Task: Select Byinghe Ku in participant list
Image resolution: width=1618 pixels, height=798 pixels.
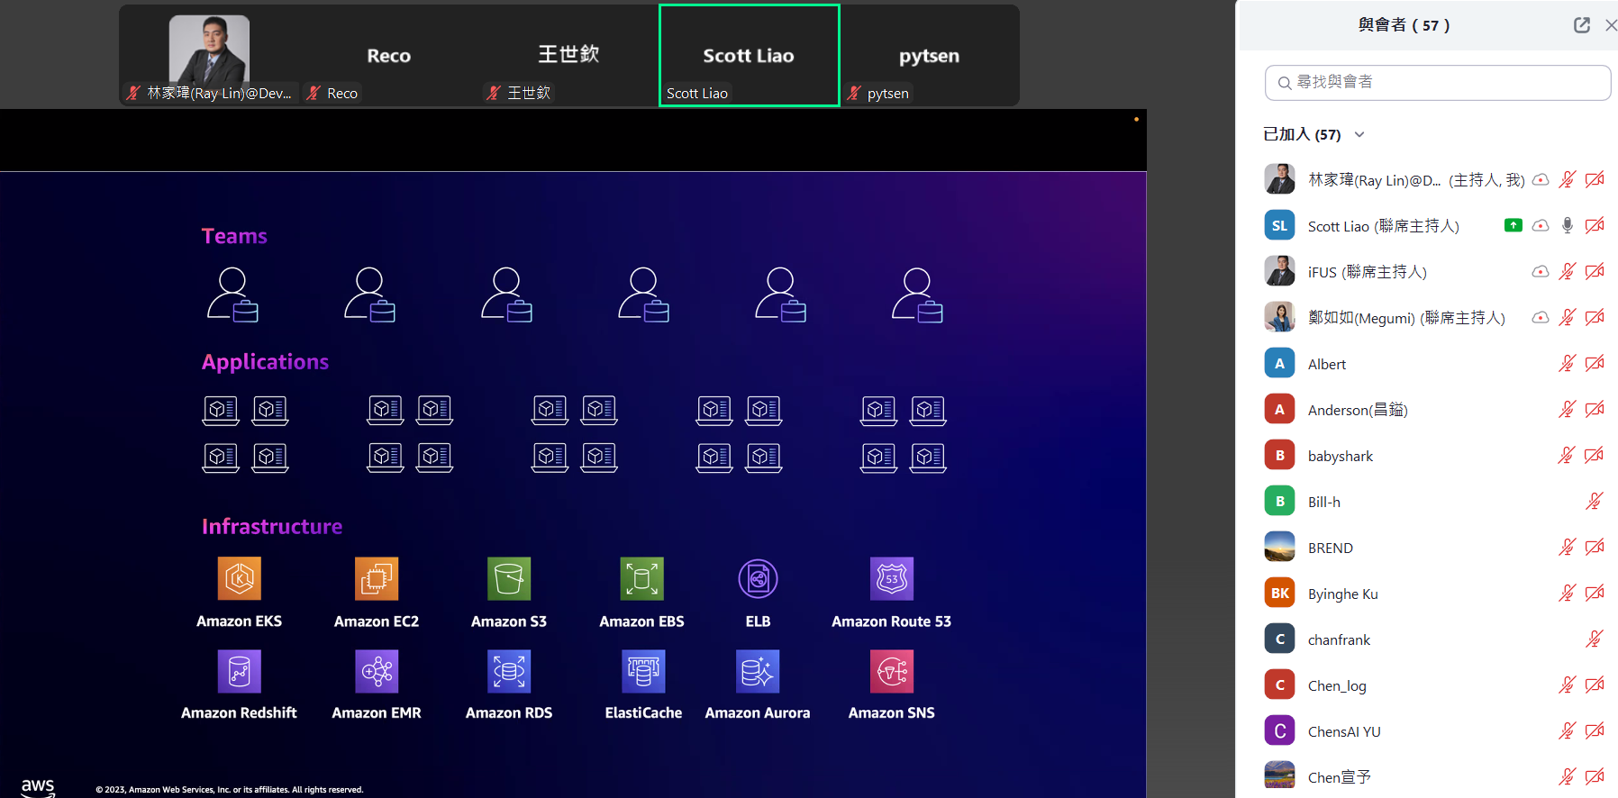Action: tap(1342, 594)
